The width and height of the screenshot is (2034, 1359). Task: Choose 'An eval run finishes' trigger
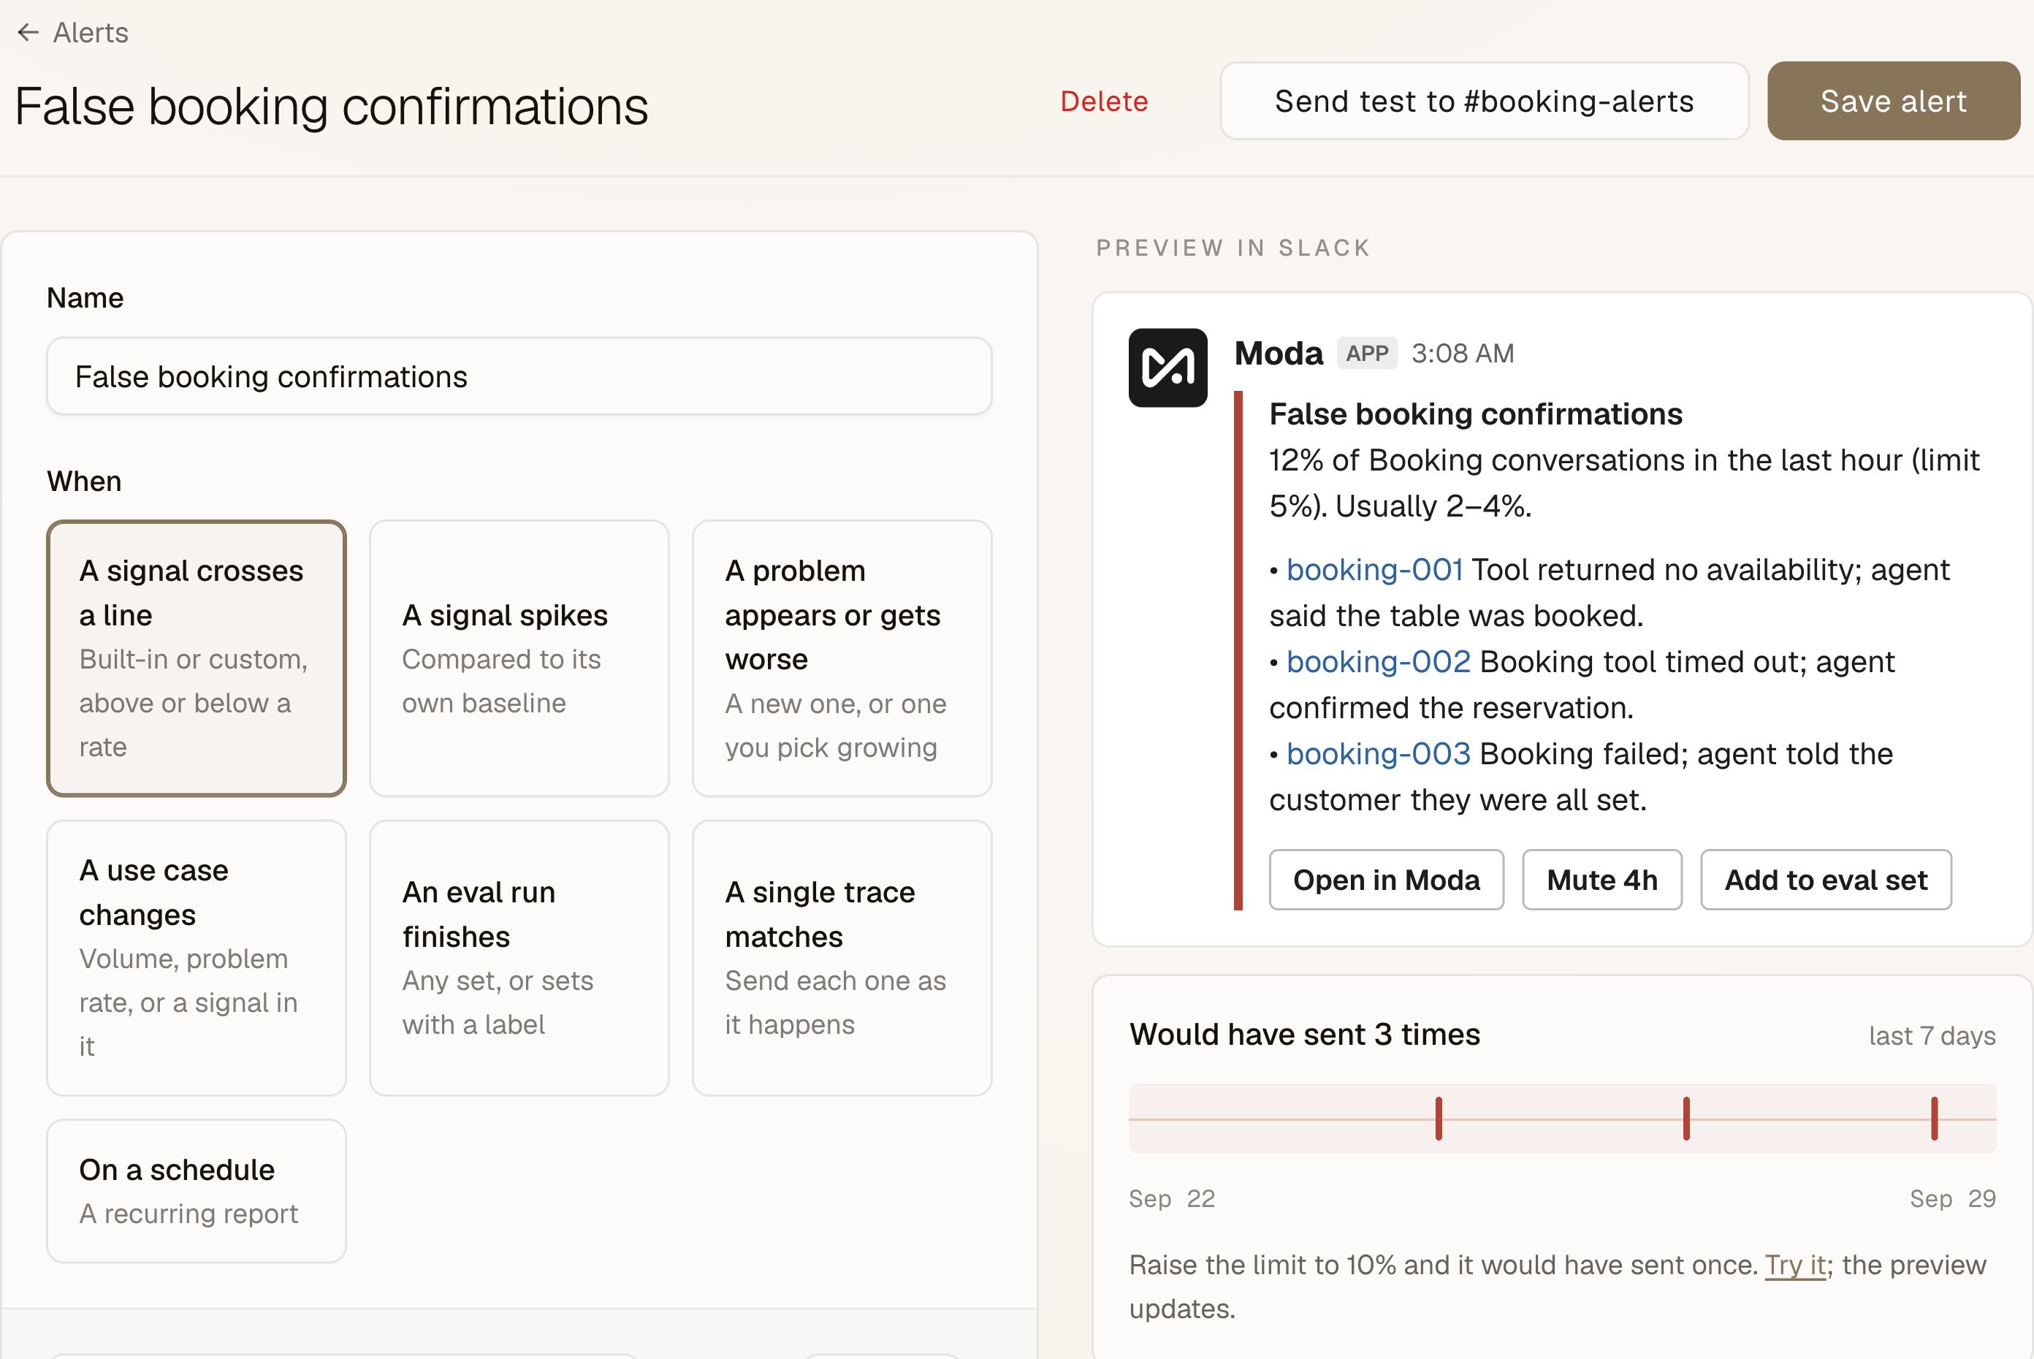coord(519,958)
